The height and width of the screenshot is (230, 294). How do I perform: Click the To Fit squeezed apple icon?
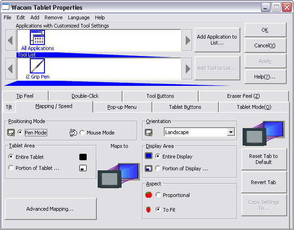[x=148, y=209]
